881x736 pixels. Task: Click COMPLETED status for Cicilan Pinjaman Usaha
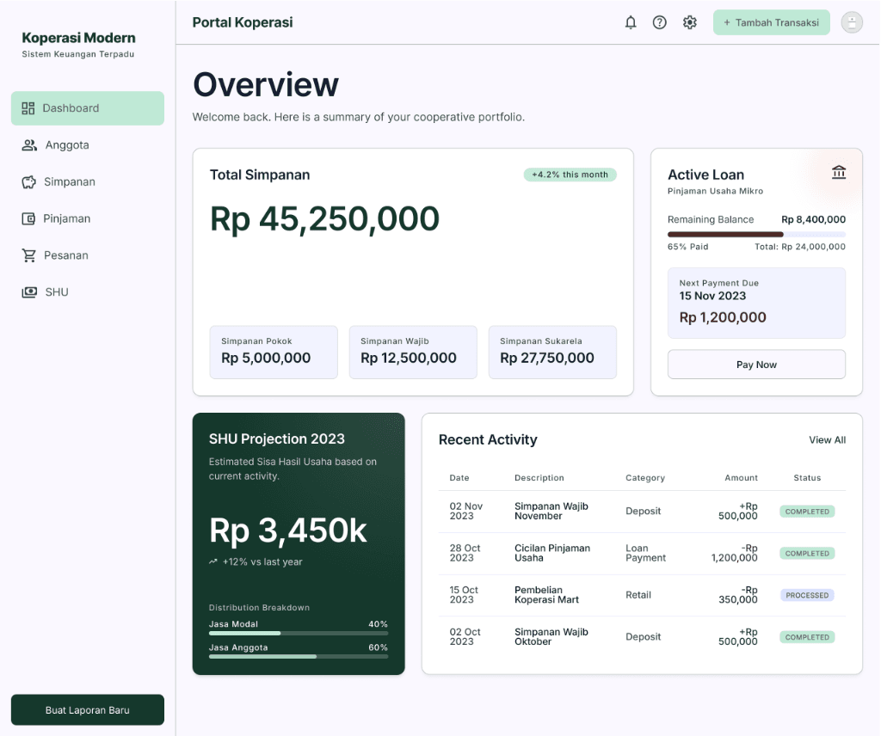(807, 554)
